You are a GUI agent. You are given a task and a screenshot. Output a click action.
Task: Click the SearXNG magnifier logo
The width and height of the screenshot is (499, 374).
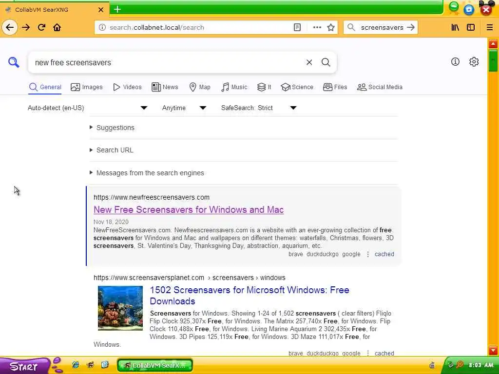[x=14, y=62]
